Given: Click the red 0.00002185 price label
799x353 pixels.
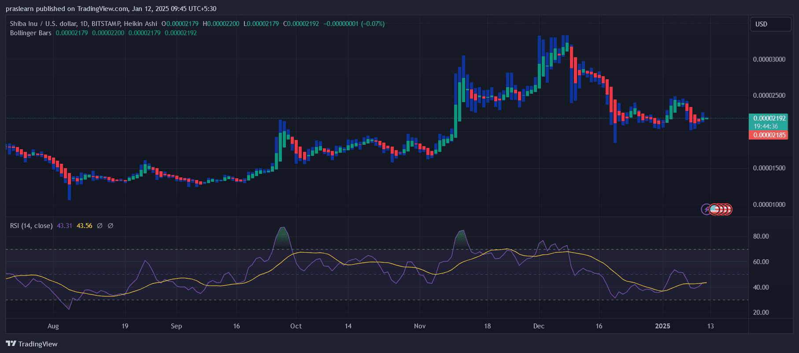Looking at the screenshot, I should tap(769, 135).
